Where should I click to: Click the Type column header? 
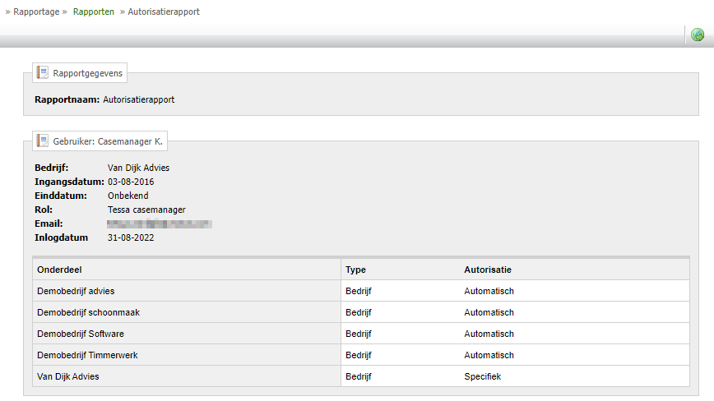355,270
